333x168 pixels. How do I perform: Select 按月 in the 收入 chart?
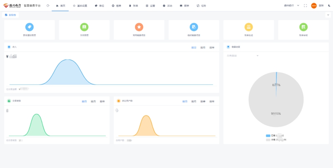tap(203, 48)
